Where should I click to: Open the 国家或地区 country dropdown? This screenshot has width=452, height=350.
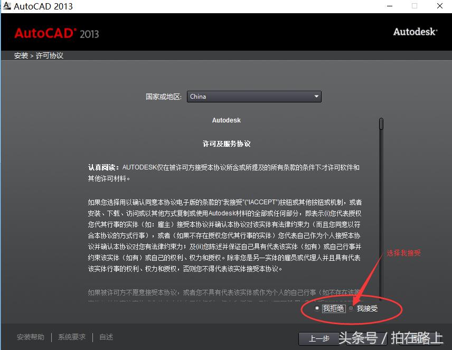pyautogui.click(x=253, y=97)
